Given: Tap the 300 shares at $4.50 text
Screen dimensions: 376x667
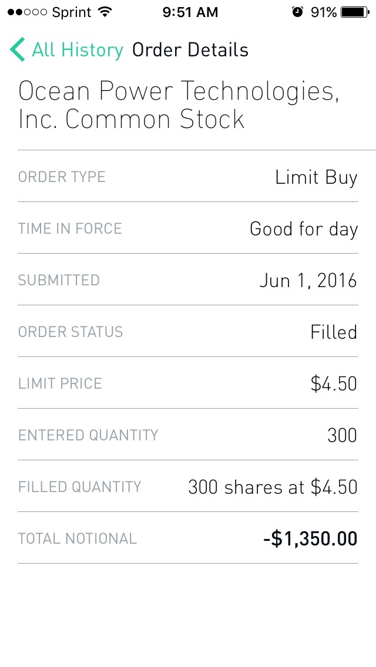Looking at the screenshot, I should tap(273, 487).
